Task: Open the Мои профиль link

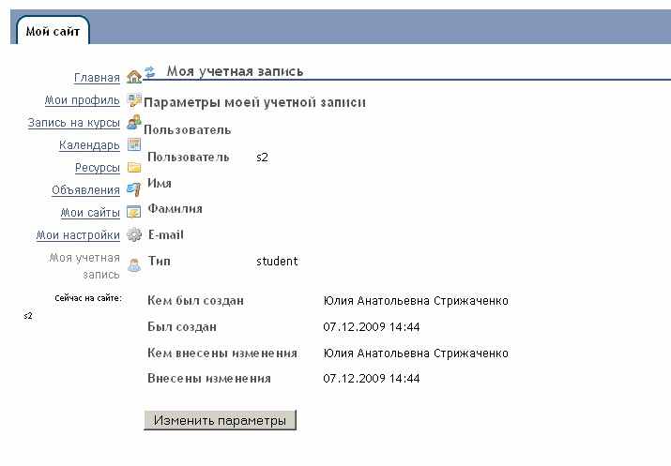Action: coord(83,100)
